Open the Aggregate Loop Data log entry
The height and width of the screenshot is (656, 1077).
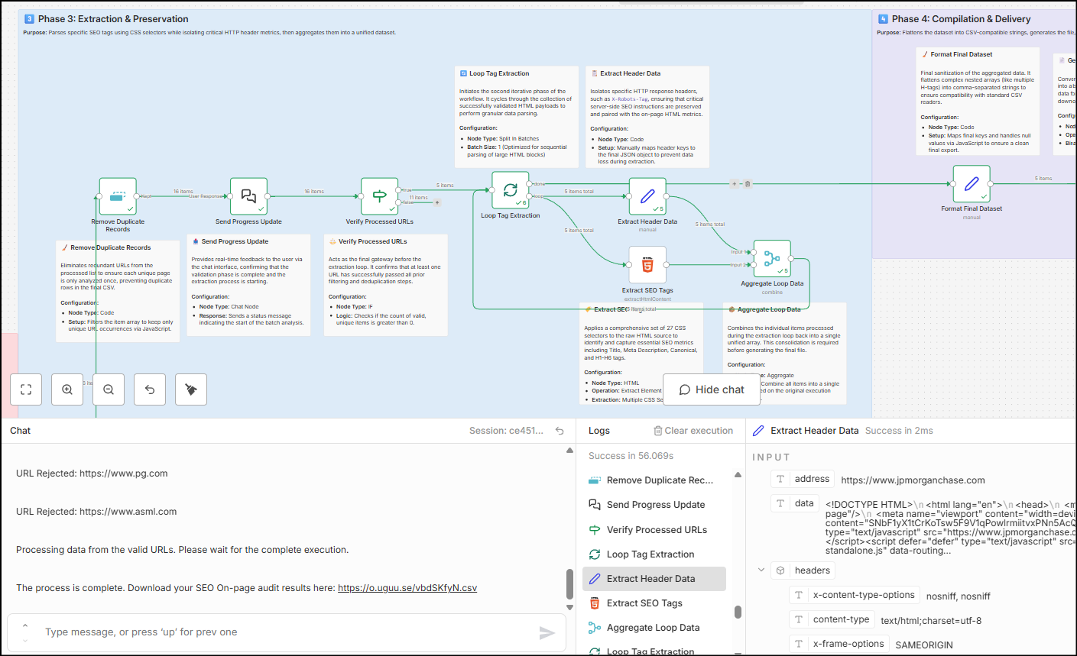point(654,628)
